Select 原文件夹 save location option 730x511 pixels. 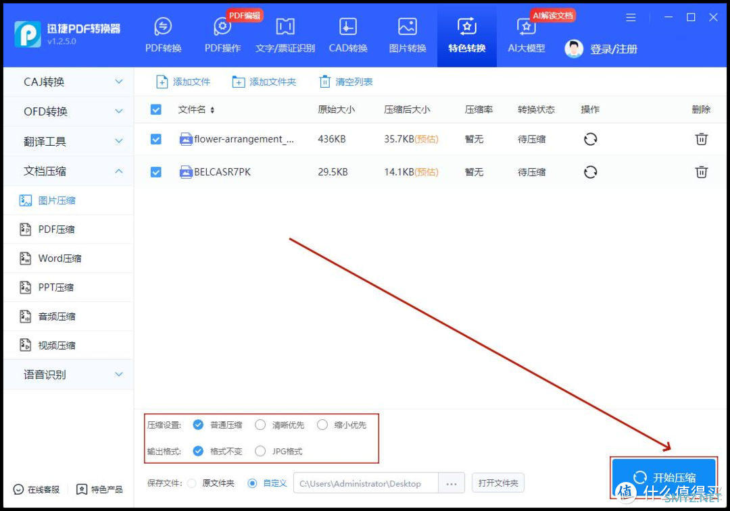click(x=191, y=483)
